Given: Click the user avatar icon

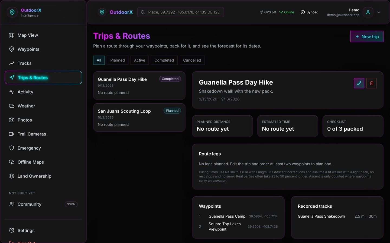Looking at the screenshot, I should [x=368, y=12].
